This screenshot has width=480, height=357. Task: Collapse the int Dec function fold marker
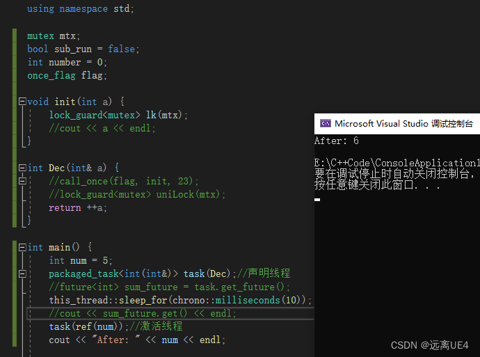click(22, 168)
